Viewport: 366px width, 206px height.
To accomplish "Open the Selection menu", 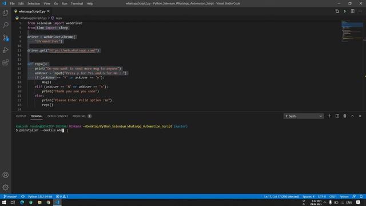I will pos(34,3).
